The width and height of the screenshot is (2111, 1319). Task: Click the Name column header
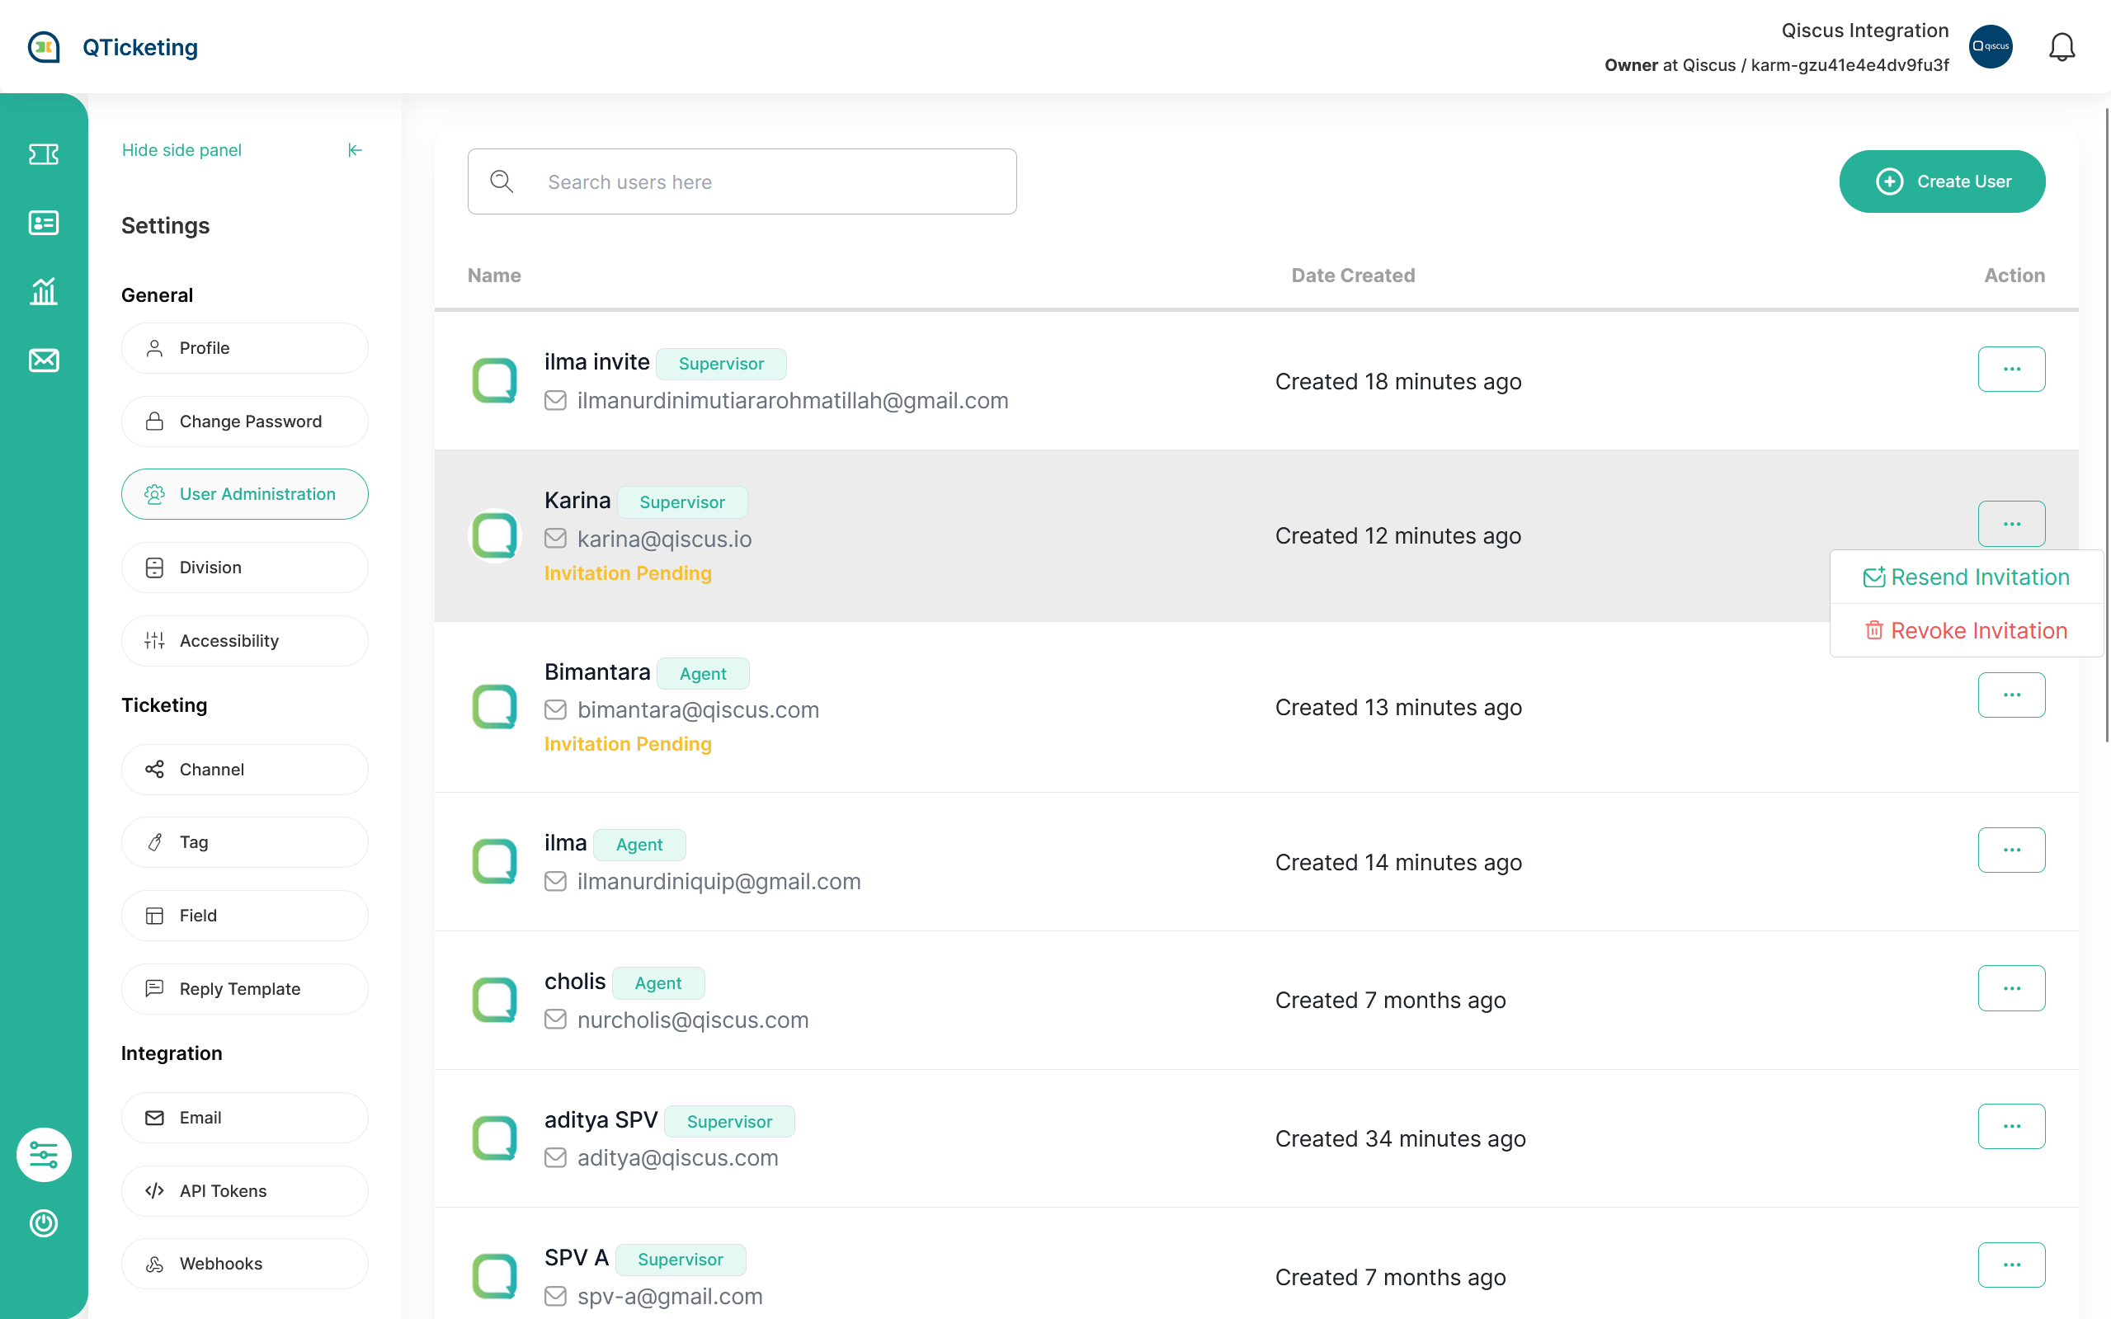coord(494,276)
